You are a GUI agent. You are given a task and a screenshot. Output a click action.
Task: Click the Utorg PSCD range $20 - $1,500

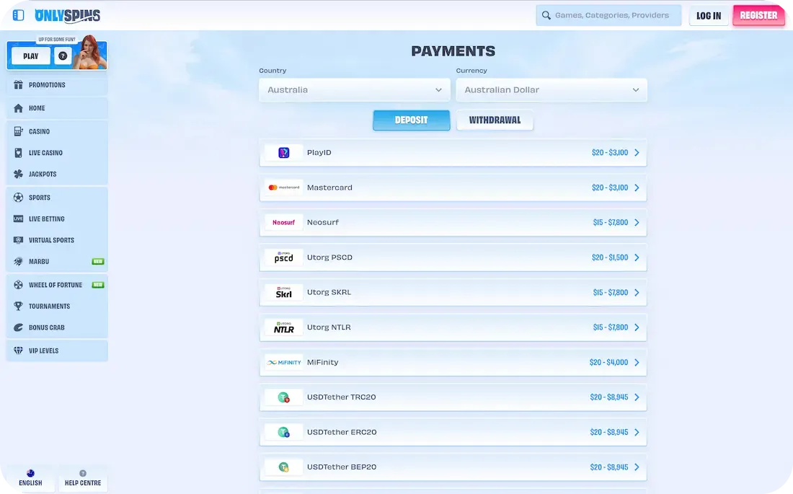[x=610, y=257]
